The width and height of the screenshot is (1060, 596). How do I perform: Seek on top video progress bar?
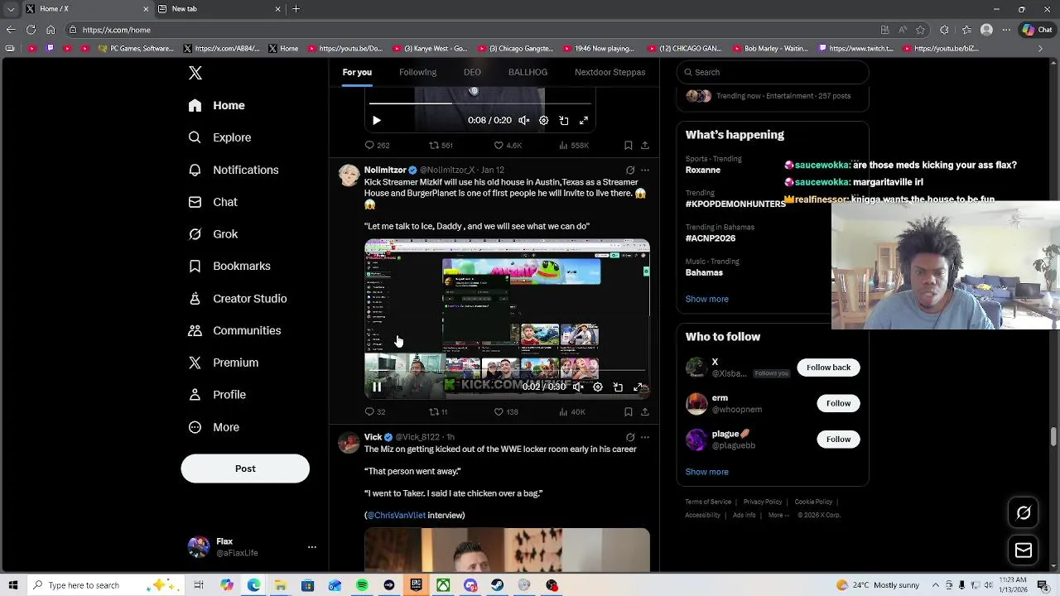point(480,103)
